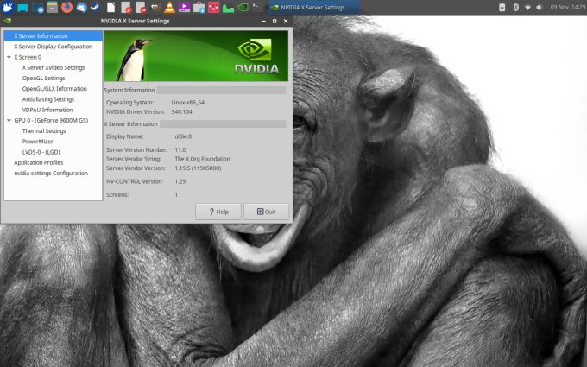Open the Xfce Whisker menu mouse icon
The width and height of the screenshot is (587, 367).
click(8, 7)
